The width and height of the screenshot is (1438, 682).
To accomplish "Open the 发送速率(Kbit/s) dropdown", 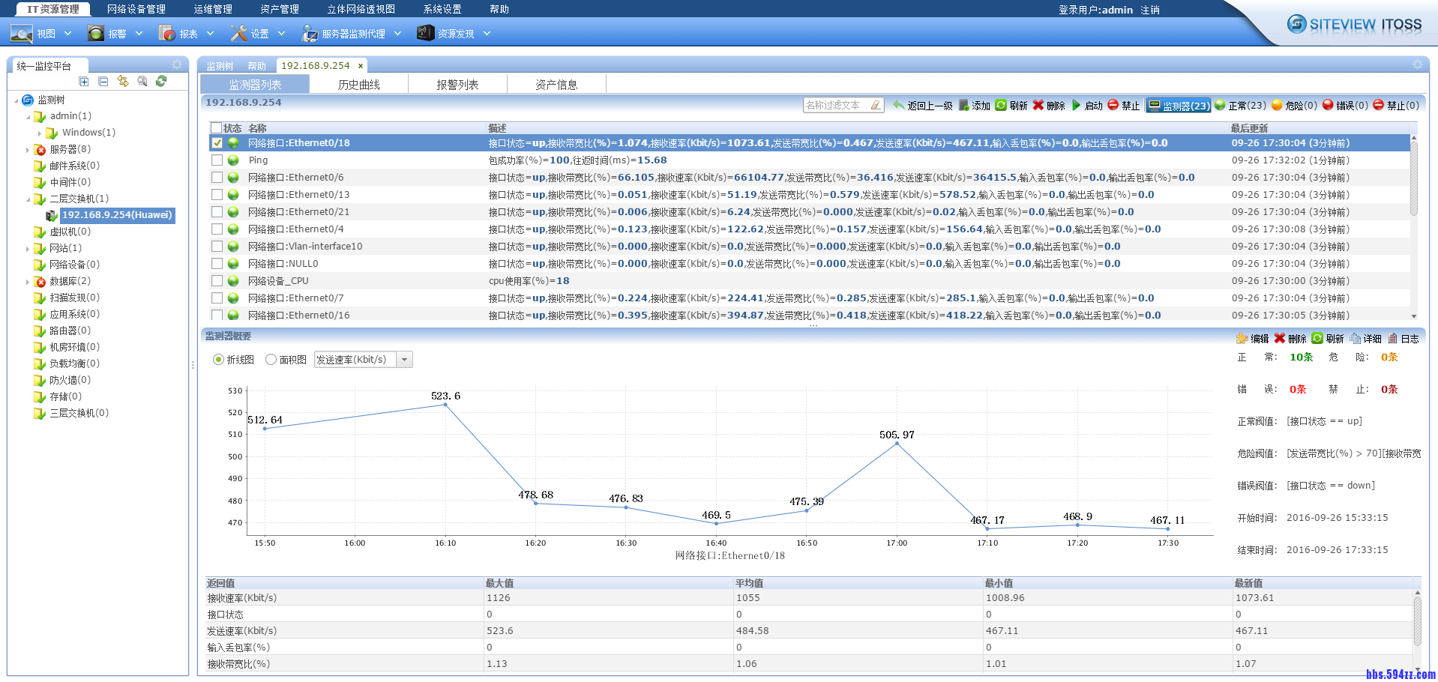I will 404,359.
